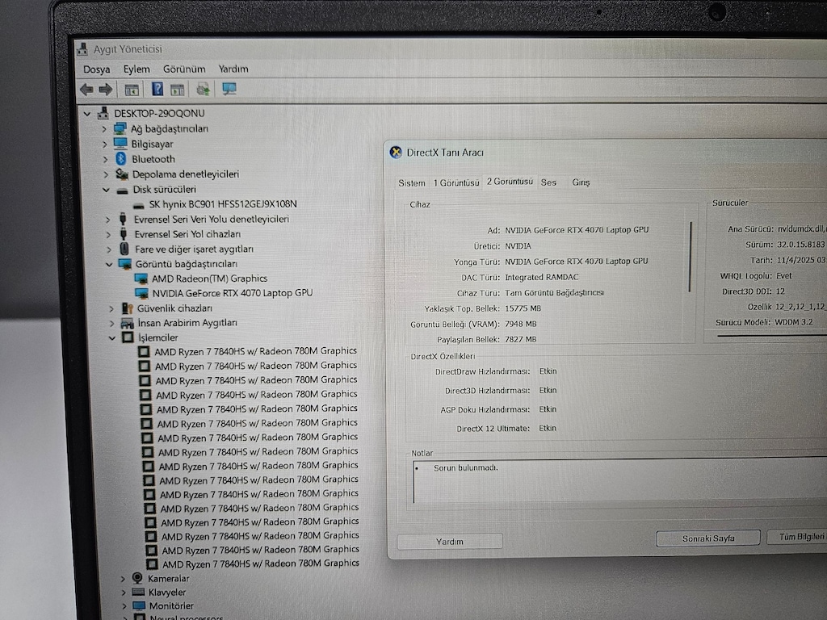Viewport: 827px width, 620px height.
Task: Click the 32.0.15.8183 driver version
Action: pos(800,245)
